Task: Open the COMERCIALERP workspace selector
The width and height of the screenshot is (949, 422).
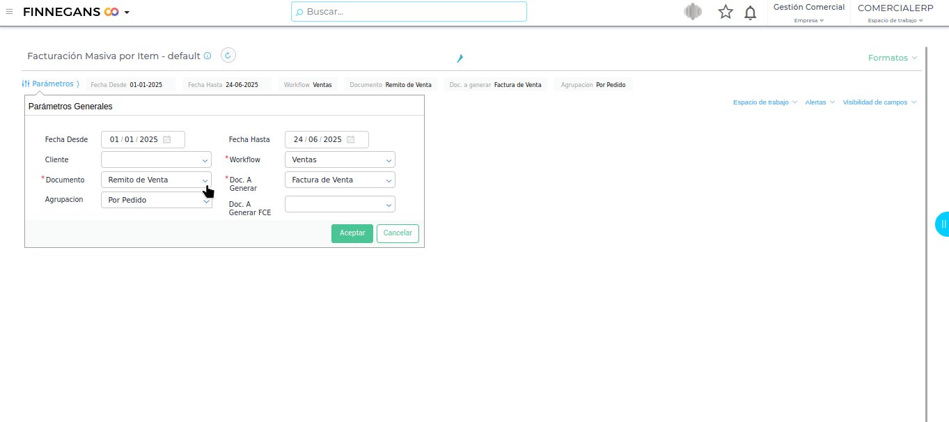Action: tap(895, 13)
